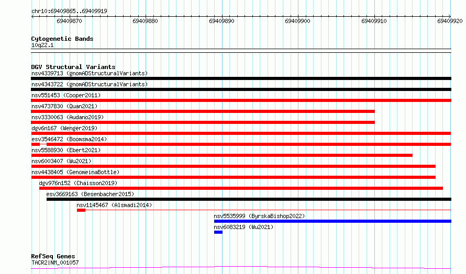Viewport: 466px width, 274px height.
Task: Click the chr10:69409865..69409919 region label
Action: coord(69,11)
